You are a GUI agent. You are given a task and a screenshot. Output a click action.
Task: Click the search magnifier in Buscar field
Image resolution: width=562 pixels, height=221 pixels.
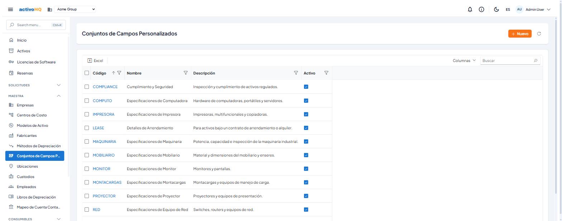(x=535, y=61)
